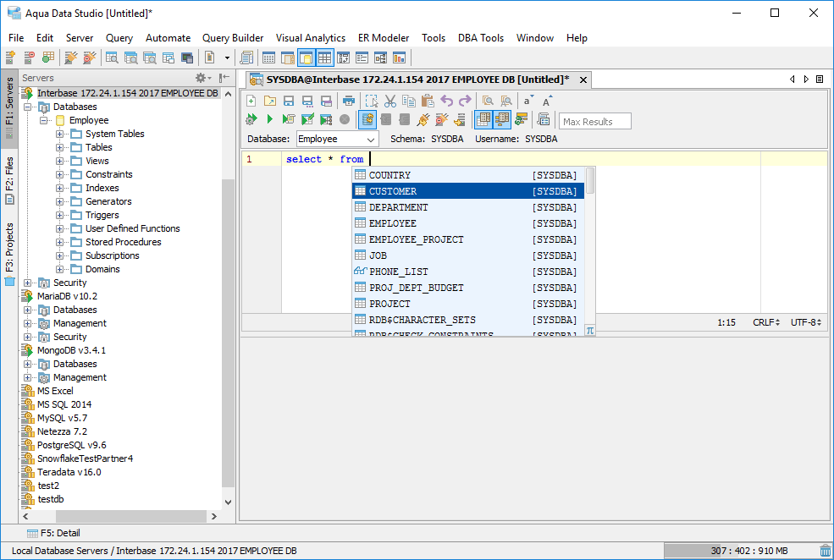Choose EMPLOYEE_PROJECT from autocomplete list
834x560 pixels.
(468, 239)
